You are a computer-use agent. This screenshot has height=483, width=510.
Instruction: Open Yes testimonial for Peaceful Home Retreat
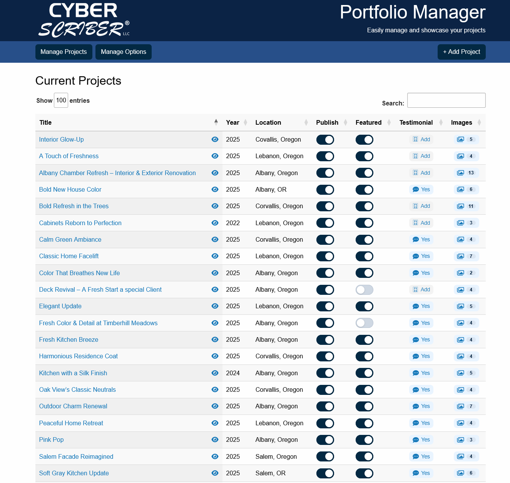[x=421, y=423]
